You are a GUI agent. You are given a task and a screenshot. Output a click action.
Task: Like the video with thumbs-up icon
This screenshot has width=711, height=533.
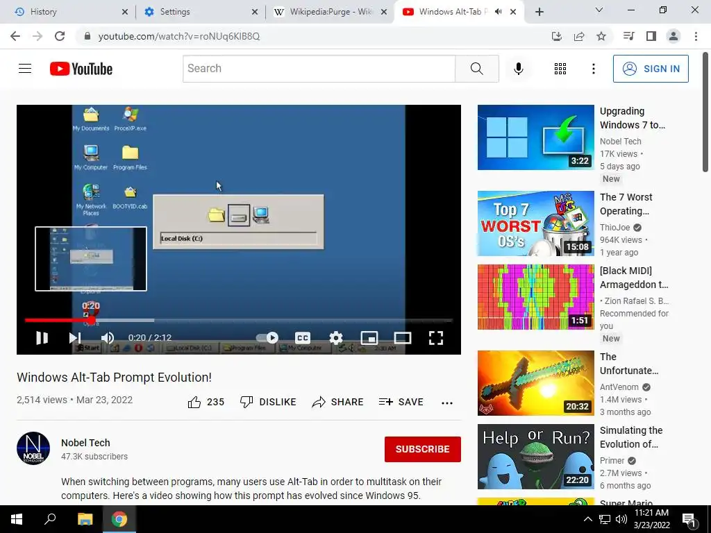tap(194, 402)
